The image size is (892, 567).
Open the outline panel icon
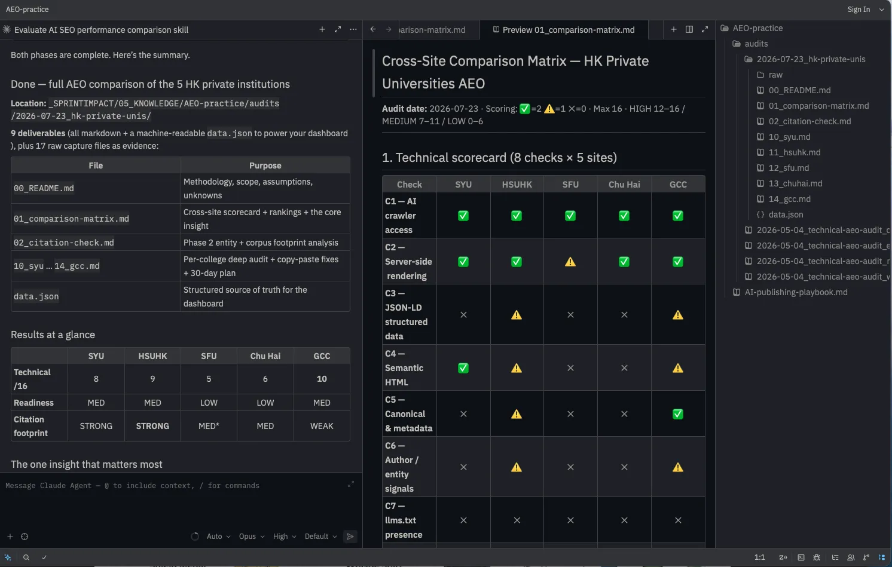pos(835,557)
